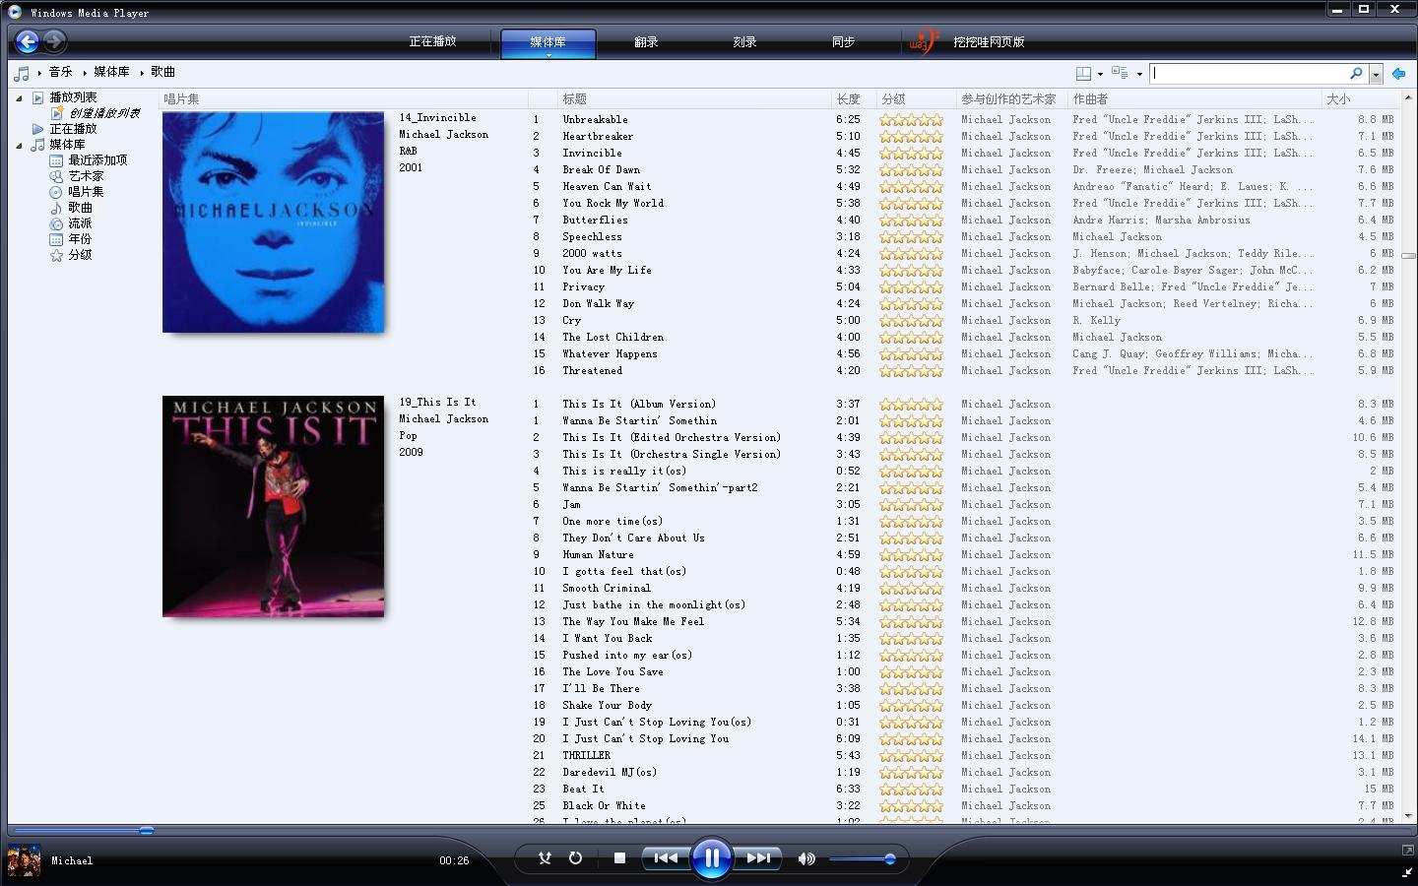The width and height of the screenshot is (1418, 886).
Task: Select the Invincible album cover
Action: 273,222
